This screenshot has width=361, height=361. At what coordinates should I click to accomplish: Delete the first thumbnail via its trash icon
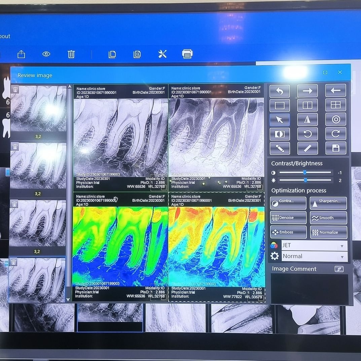15,89
